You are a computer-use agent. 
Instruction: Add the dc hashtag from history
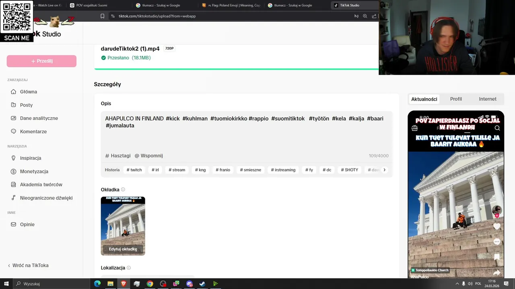tap(327, 170)
